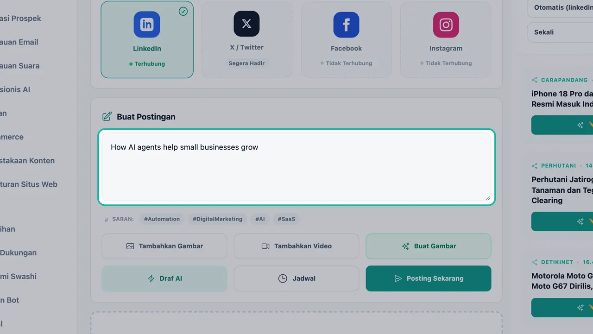Choose the Facebook logo icon
The height and width of the screenshot is (334, 593).
click(x=346, y=25)
